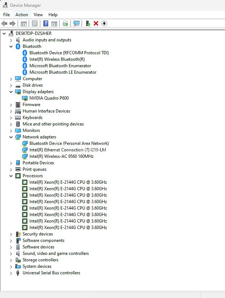The width and height of the screenshot is (225, 298).
Task: Click the Storage controllers icon
Action: tap(18, 260)
